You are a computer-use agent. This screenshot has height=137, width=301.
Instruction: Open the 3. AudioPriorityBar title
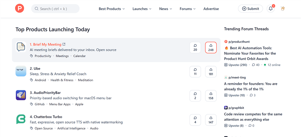pos(45,93)
